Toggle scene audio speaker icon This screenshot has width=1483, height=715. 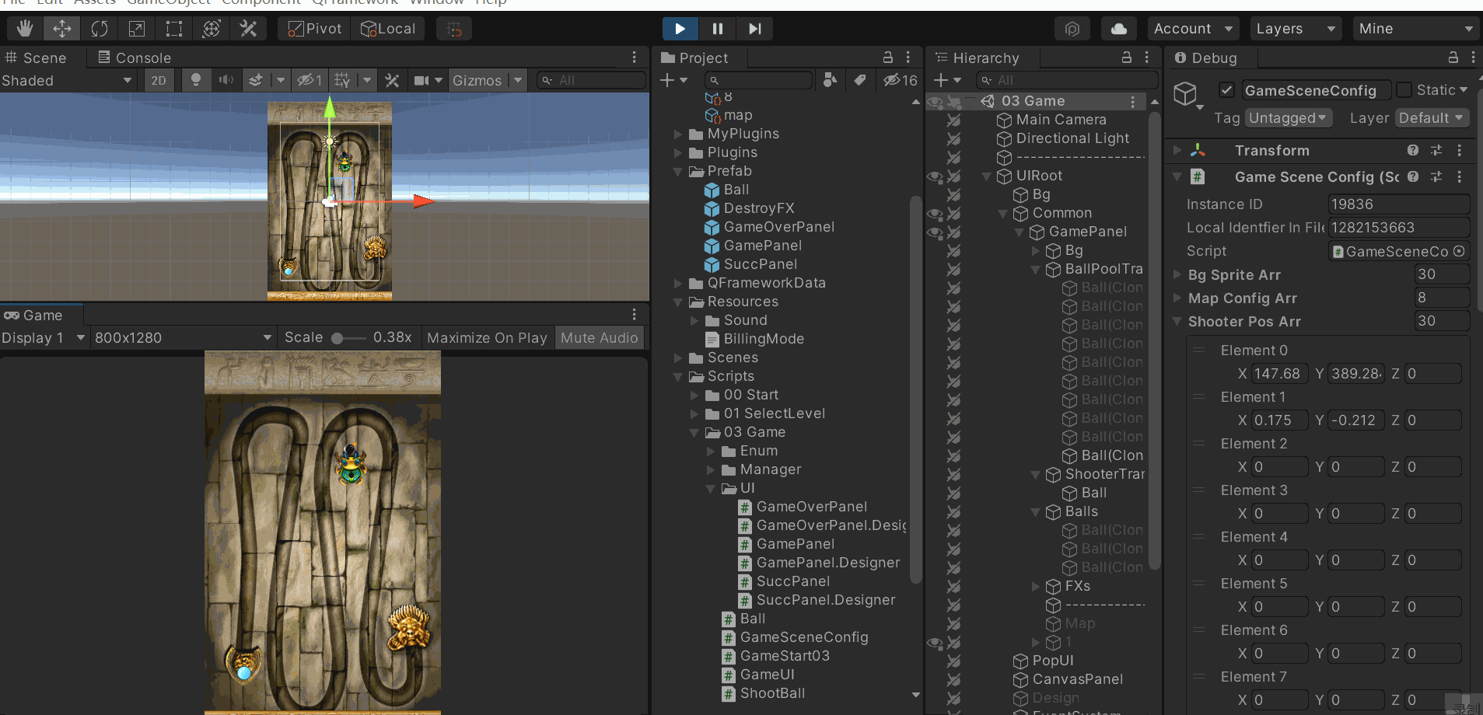[226, 80]
